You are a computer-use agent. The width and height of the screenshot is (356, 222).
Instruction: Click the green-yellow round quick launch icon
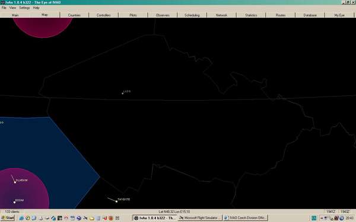[28, 218]
